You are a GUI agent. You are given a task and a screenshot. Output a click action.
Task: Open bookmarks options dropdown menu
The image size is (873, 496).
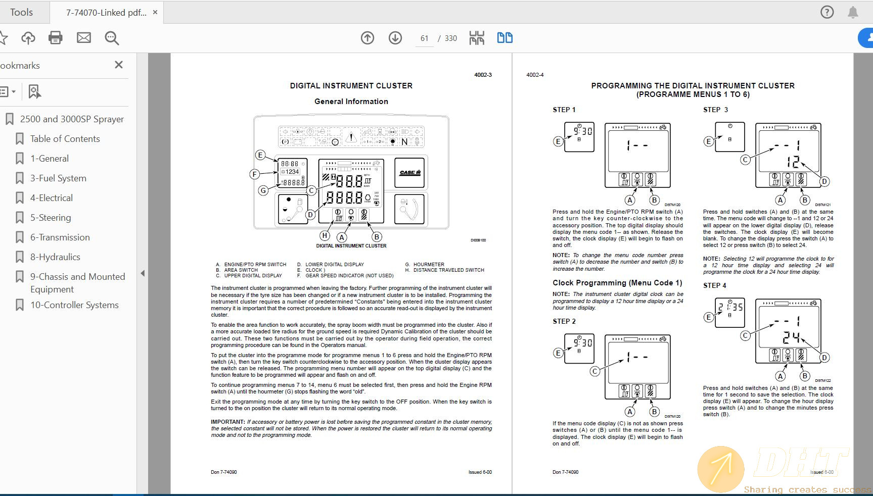click(x=8, y=92)
